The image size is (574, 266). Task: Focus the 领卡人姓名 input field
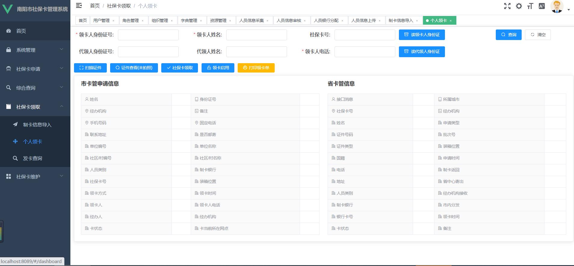tap(257, 35)
